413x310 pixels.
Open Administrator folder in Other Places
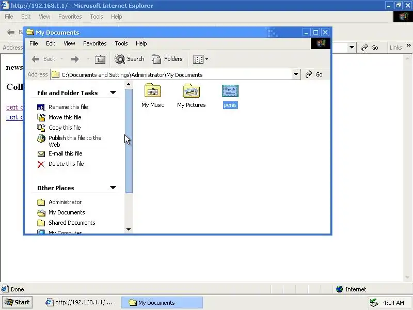[65, 202]
